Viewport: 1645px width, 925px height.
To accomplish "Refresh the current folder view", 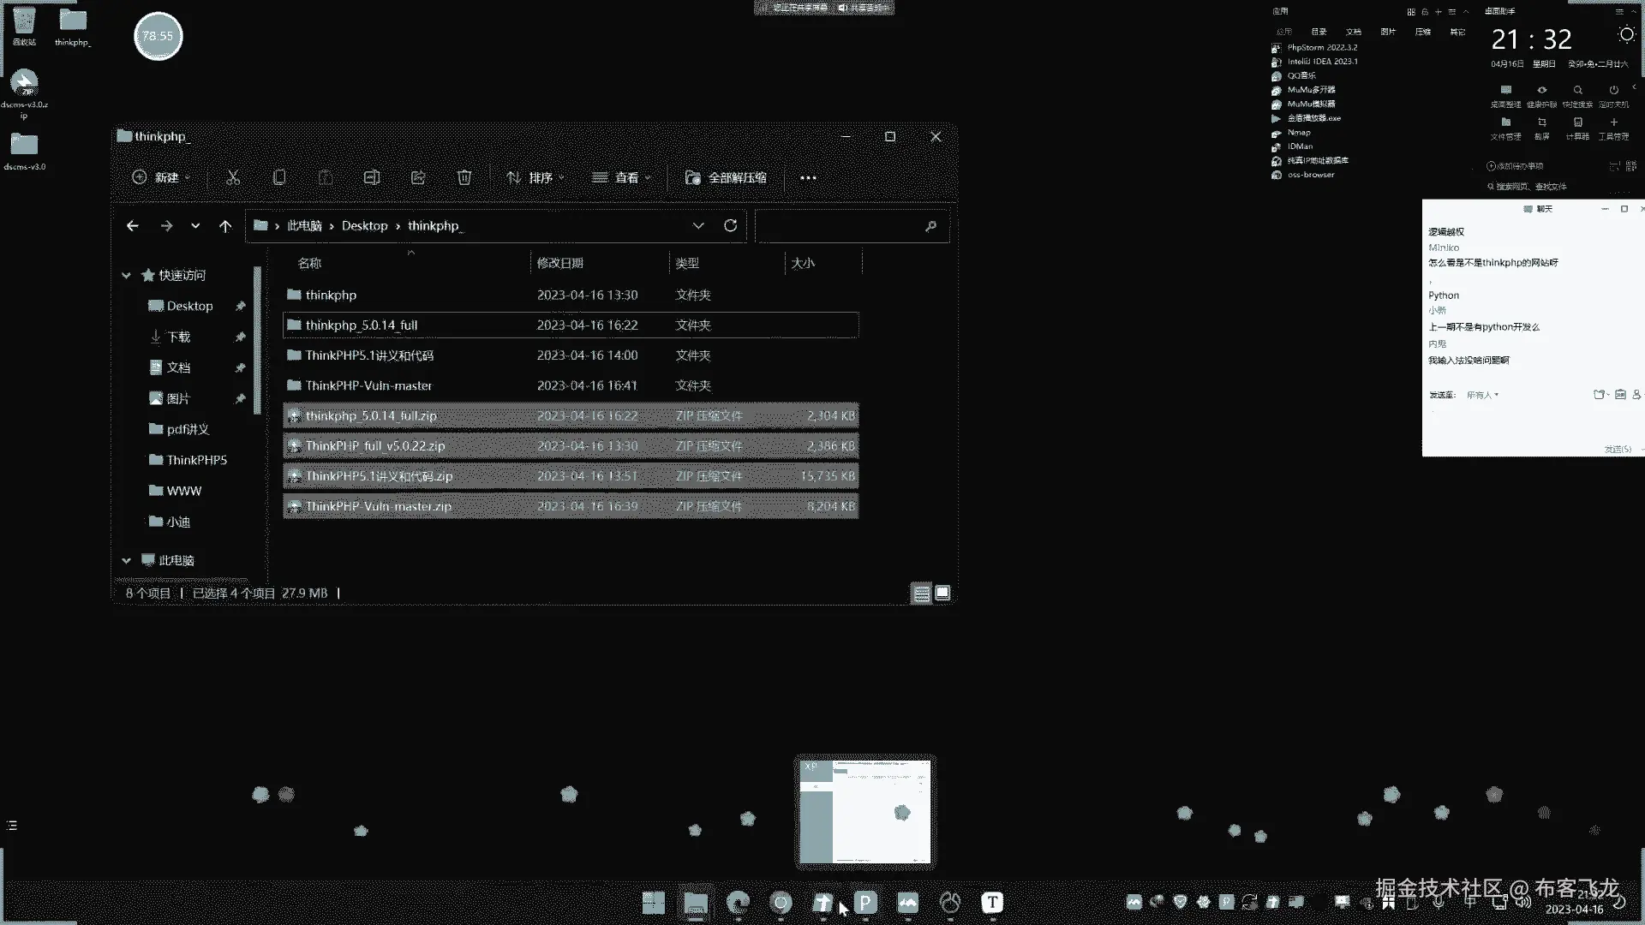I will [730, 225].
